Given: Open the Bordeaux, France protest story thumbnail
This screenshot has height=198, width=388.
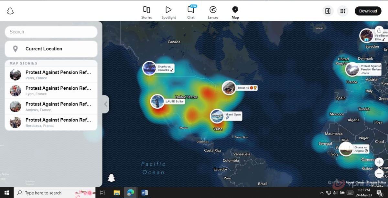Looking at the screenshot, I should click(x=15, y=122).
